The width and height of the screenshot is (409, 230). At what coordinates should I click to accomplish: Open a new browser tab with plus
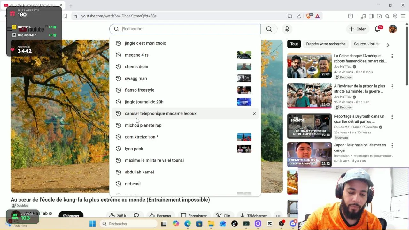pyautogui.click(x=71, y=5)
